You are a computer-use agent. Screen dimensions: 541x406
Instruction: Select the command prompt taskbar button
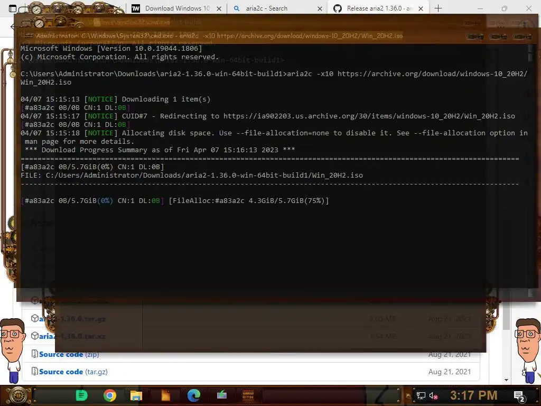(248, 395)
